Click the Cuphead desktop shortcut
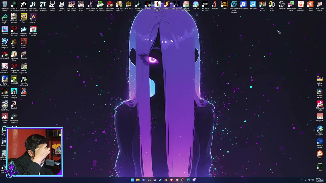 coord(24,18)
